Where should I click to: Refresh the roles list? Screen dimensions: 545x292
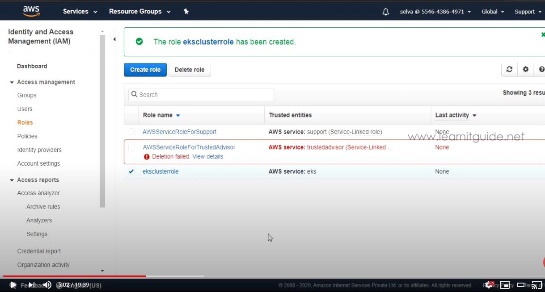pos(509,69)
